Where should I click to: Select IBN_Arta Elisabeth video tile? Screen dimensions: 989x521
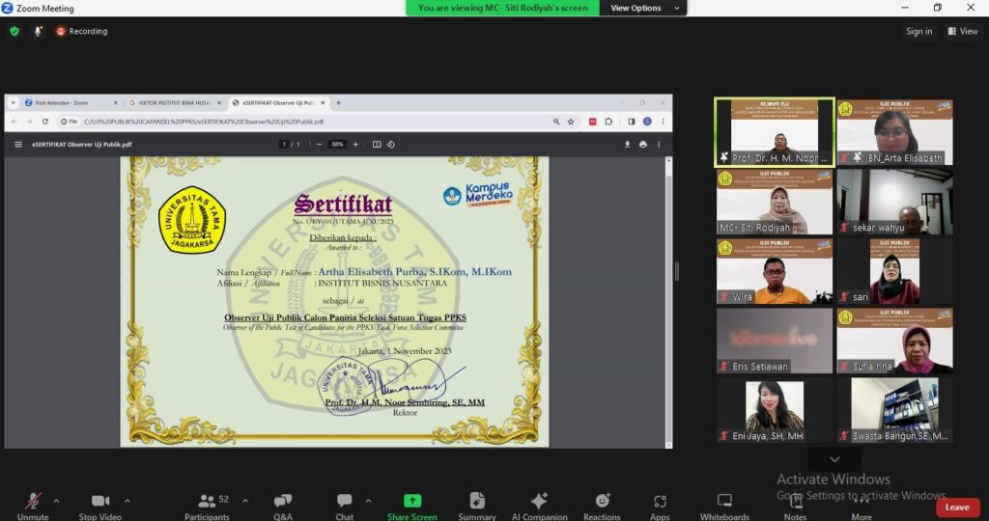(x=894, y=132)
